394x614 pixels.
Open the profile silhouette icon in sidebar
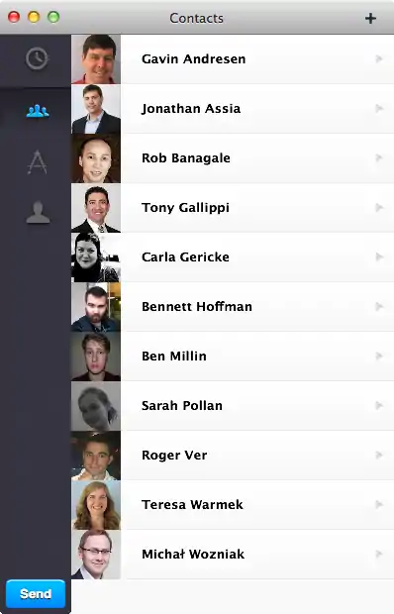click(x=38, y=212)
